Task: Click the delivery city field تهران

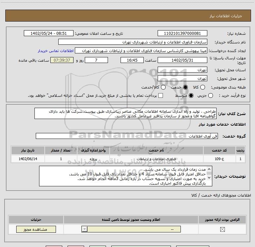Action: pos(182,79)
